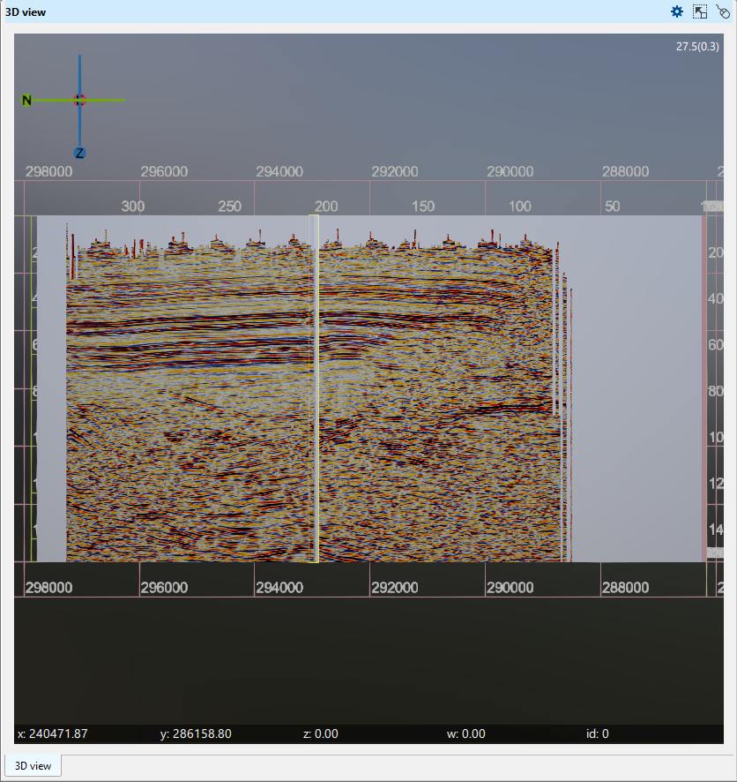Click the 298000 coordinate axis label

pos(48,172)
